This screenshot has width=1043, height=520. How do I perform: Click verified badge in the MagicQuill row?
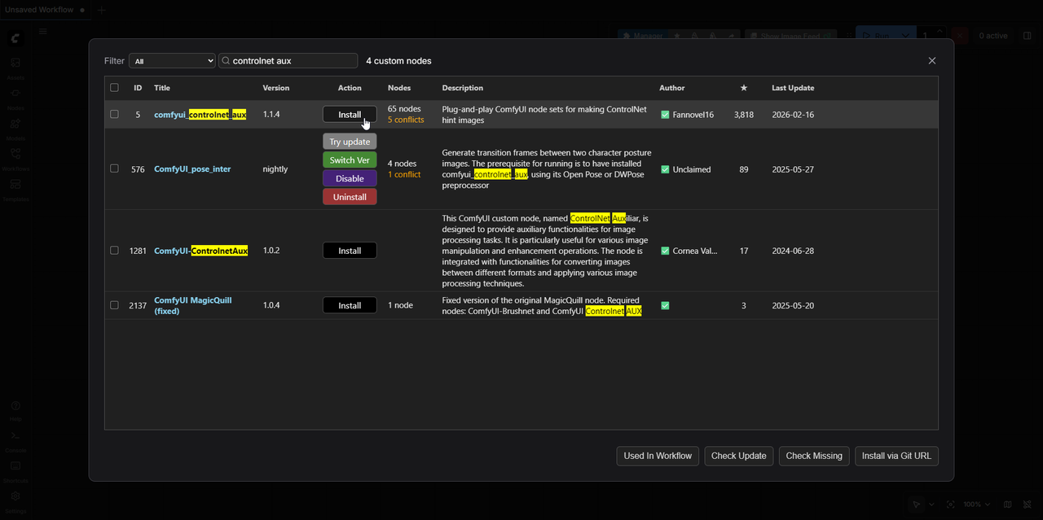tap(665, 305)
